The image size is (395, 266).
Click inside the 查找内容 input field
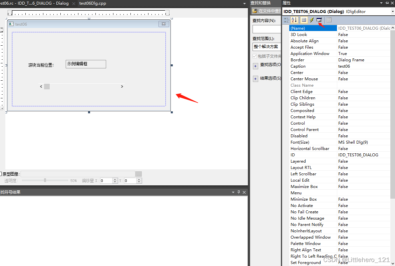click(267, 29)
